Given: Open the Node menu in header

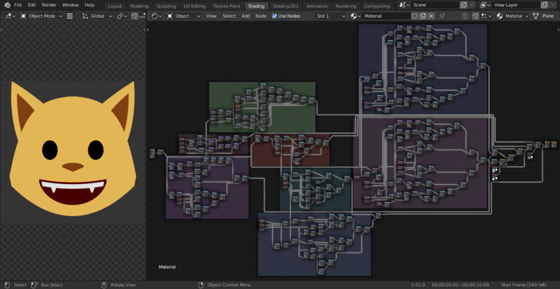Looking at the screenshot, I should pyautogui.click(x=261, y=16).
